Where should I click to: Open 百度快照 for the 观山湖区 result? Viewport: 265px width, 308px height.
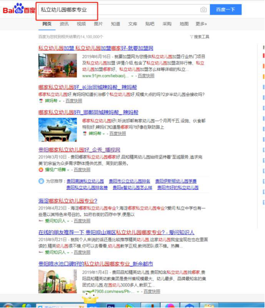82,252
